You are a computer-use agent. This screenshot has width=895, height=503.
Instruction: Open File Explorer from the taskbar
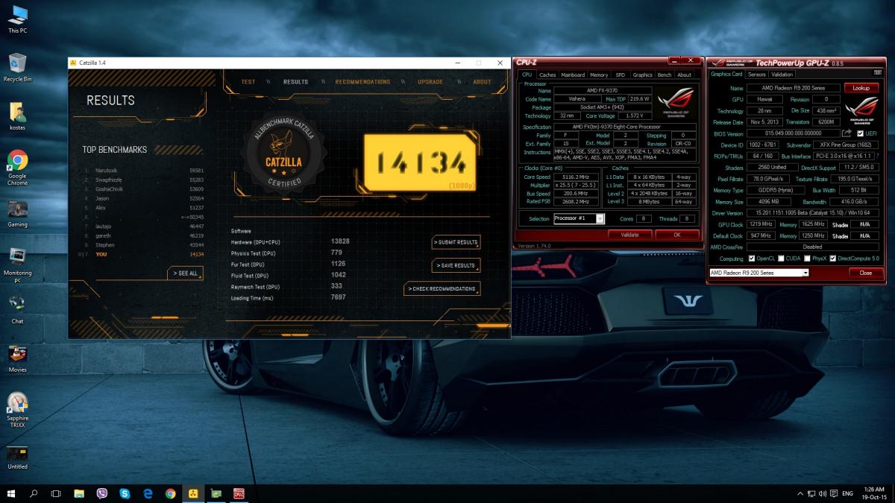[x=79, y=493]
